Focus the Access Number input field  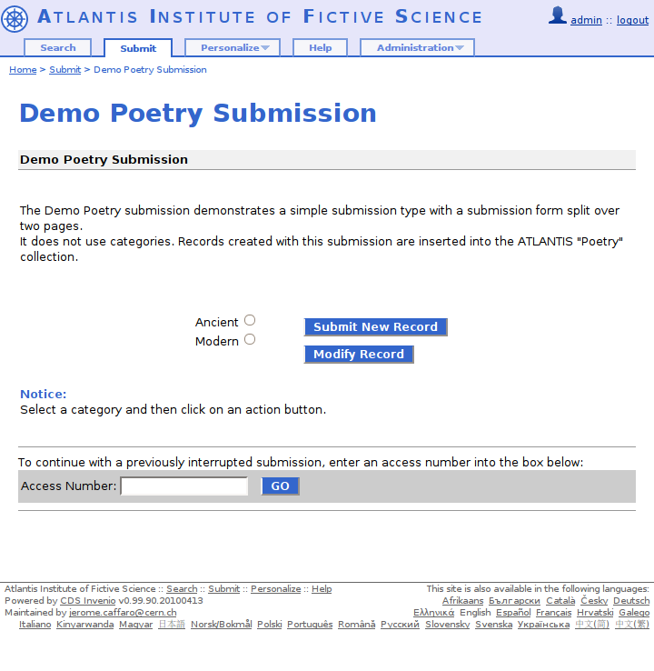tap(184, 486)
